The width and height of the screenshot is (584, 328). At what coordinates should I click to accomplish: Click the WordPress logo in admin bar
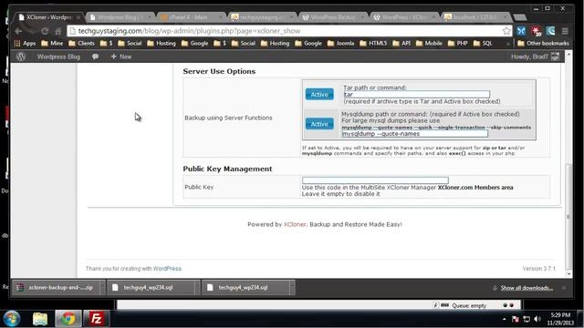pos(21,56)
